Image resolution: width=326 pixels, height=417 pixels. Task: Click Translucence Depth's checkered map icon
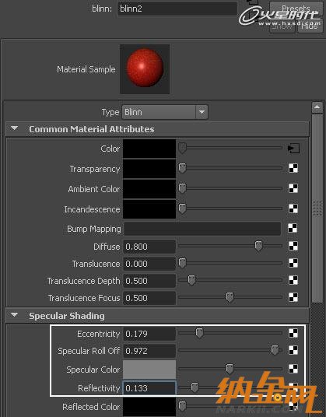tap(293, 280)
